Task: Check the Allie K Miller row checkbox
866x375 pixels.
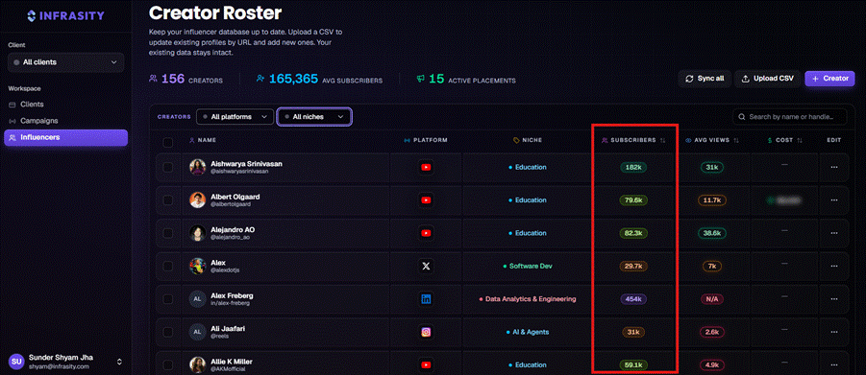Action: [168, 365]
